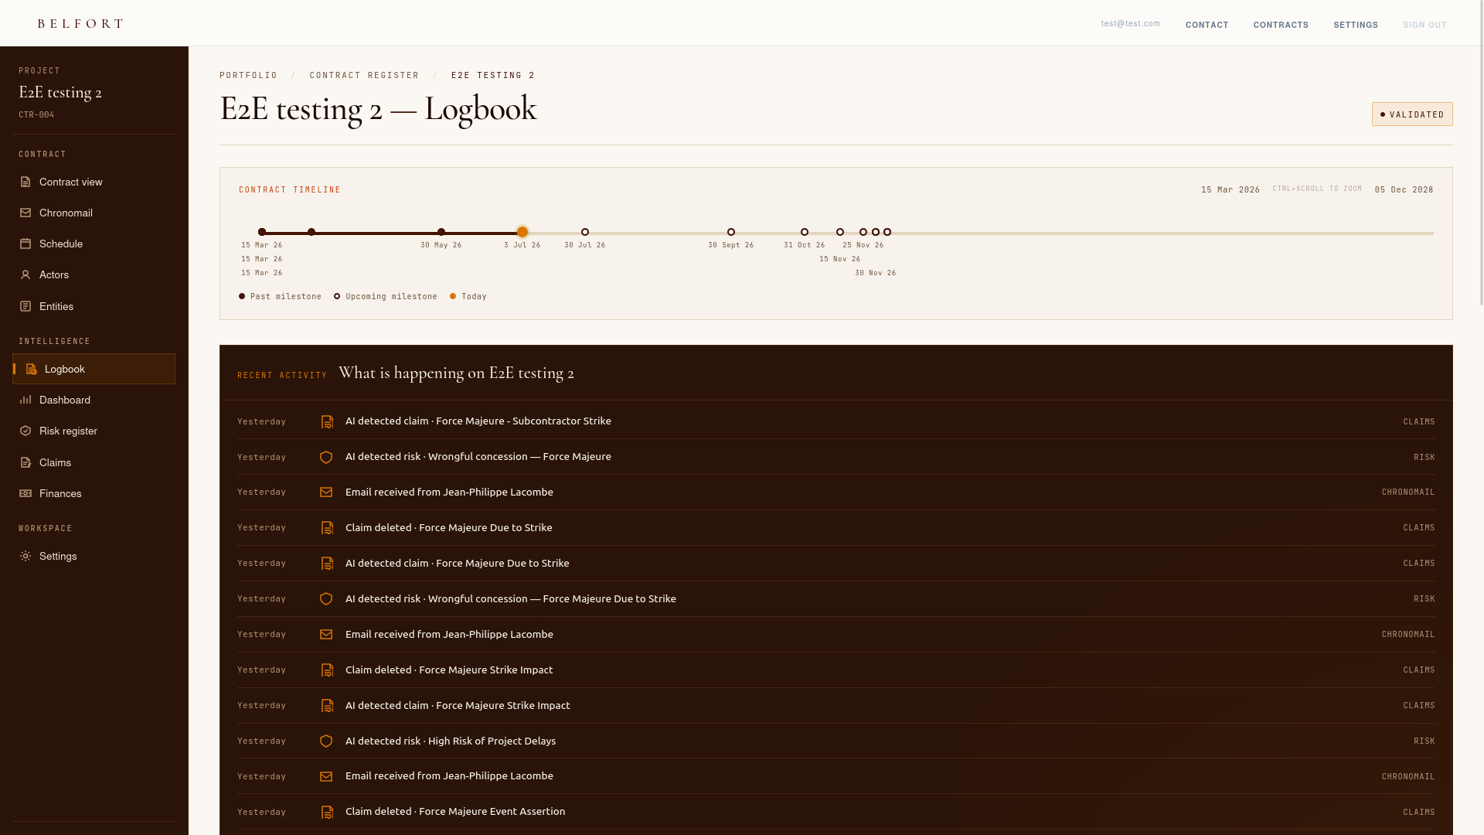Open the Actors sidebar item
The height and width of the screenshot is (835, 1484).
[94, 274]
